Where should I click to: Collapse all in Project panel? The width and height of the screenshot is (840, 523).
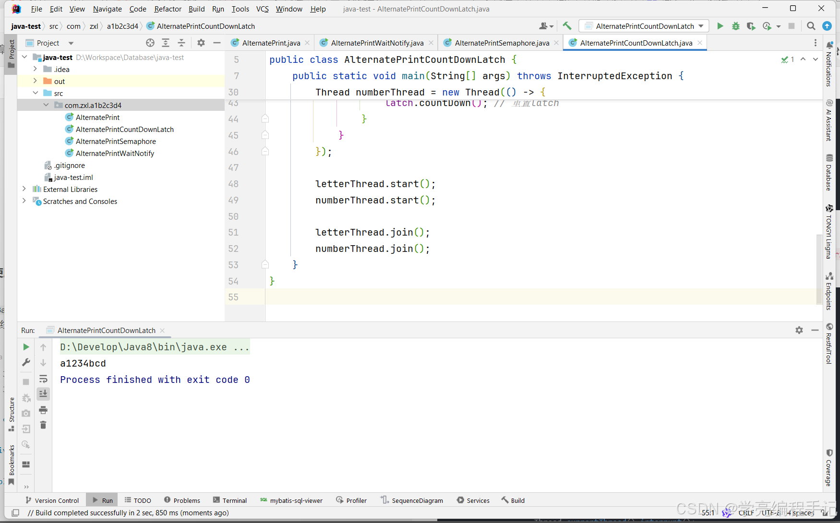(181, 43)
